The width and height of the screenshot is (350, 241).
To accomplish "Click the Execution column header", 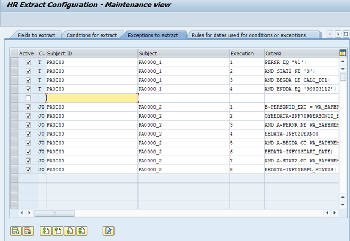I will pos(247,53).
